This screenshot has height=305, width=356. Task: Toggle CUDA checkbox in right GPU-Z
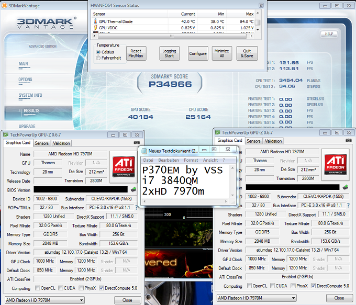(x=272, y=286)
